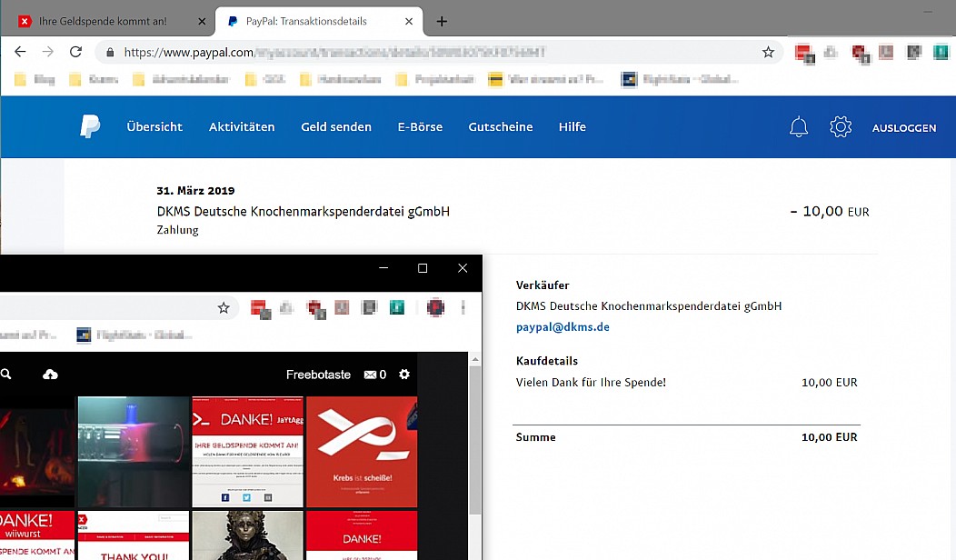This screenshot has width=956, height=560.
Task: Open the bronze bust statue thumbnail
Action: pyautogui.click(x=247, y=535)
